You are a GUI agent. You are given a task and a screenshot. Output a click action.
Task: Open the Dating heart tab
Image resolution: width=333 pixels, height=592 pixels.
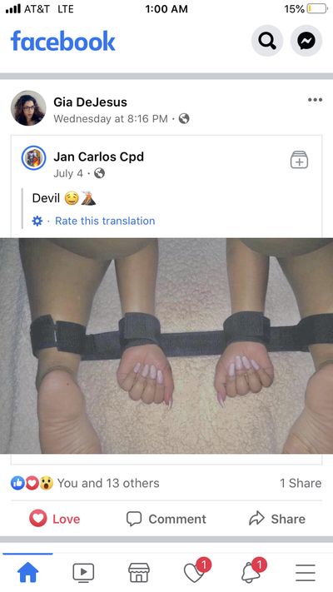pos(196,571)
